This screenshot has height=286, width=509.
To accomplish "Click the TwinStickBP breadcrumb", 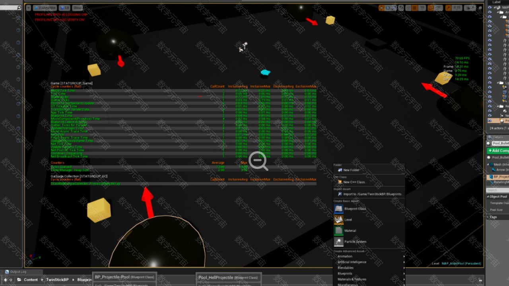I will click(57, 280).
